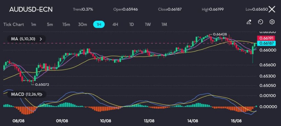Expand the MA (5,10,30) indicator settings
The width and height of the screenshot is (281, 126).
pos(41,39)
